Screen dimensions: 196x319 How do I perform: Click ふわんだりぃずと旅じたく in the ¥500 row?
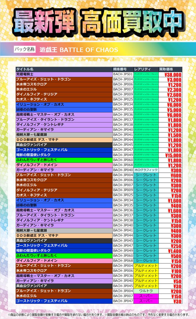click(64, 256)
